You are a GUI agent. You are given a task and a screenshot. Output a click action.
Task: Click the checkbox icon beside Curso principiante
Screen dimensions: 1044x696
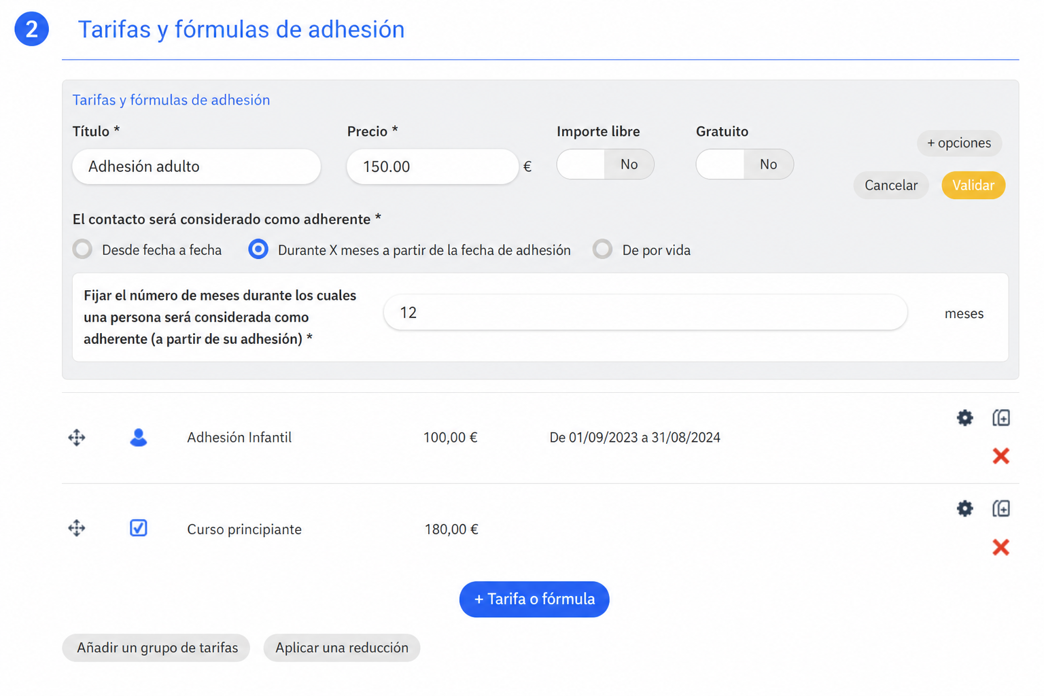pos(139,528)
